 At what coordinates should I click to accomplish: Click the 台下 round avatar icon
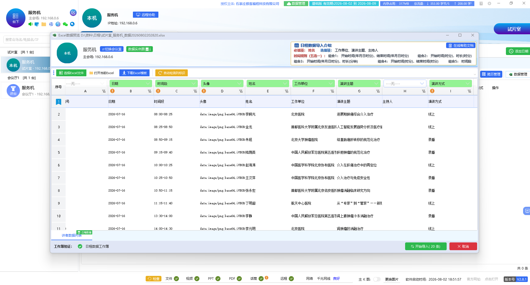click(16, 18)
